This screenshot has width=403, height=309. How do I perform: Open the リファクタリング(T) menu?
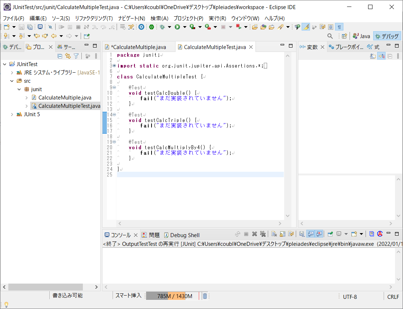pos(94,18)
